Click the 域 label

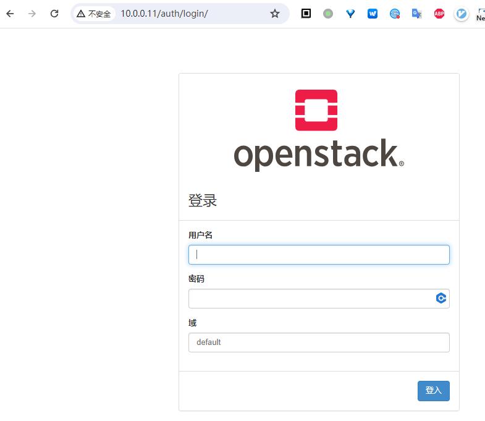pyautogui.click(x=192, y=323)
